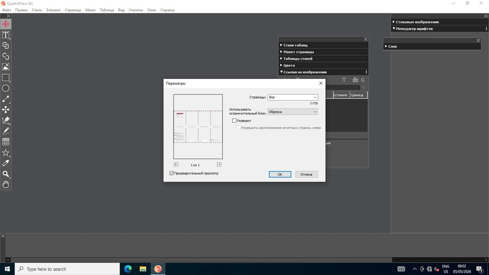Open the Правка menu
The image size is (489, 275).
[x=21, y=10]
